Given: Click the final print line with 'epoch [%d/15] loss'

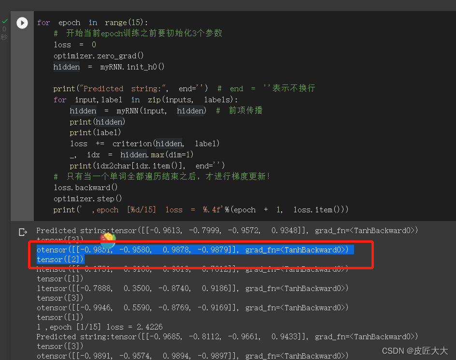Looking at the screenshot, I should [200, 210].
